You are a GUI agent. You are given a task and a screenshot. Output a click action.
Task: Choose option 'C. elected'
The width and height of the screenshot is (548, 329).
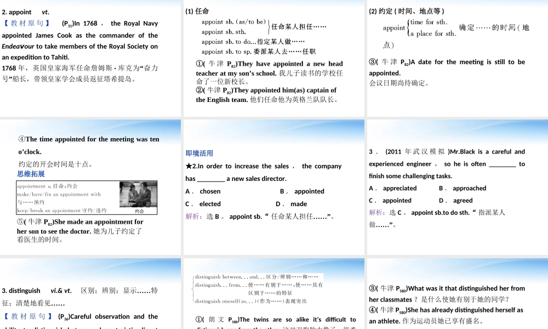tap(203, 204)
